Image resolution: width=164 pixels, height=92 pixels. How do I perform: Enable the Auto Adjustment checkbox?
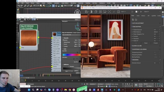(x=160, y=23)
